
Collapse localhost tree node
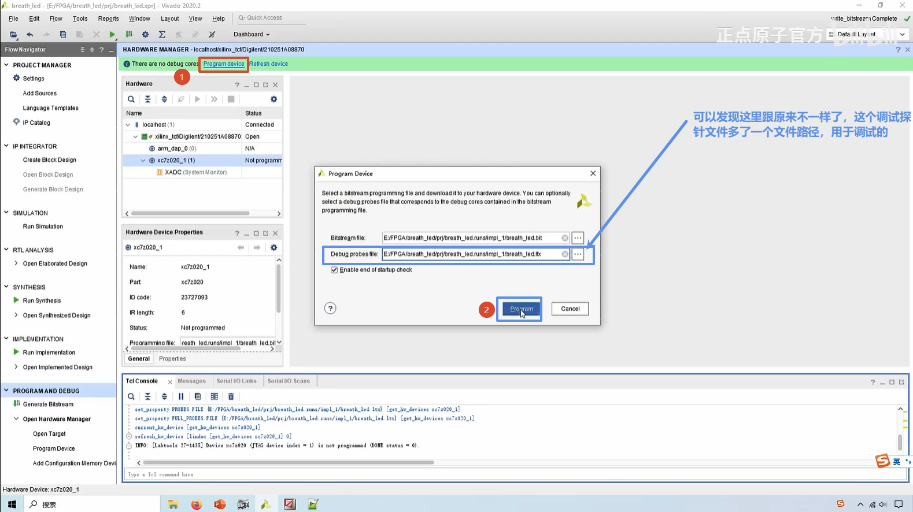[x=128, y=125]
